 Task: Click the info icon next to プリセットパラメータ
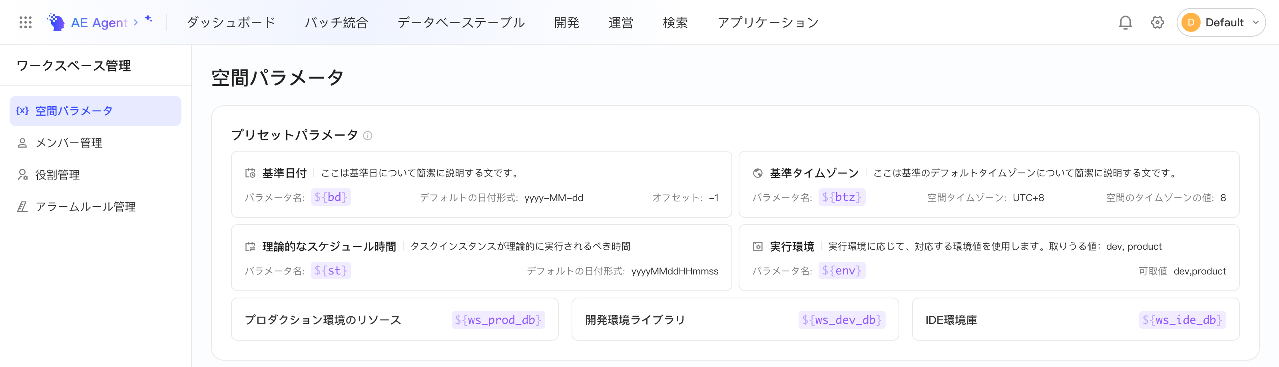coord(367,136)
